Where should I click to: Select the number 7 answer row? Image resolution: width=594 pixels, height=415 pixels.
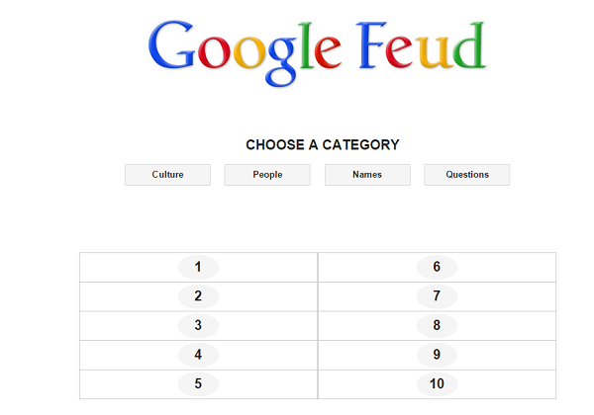[437, 296]
